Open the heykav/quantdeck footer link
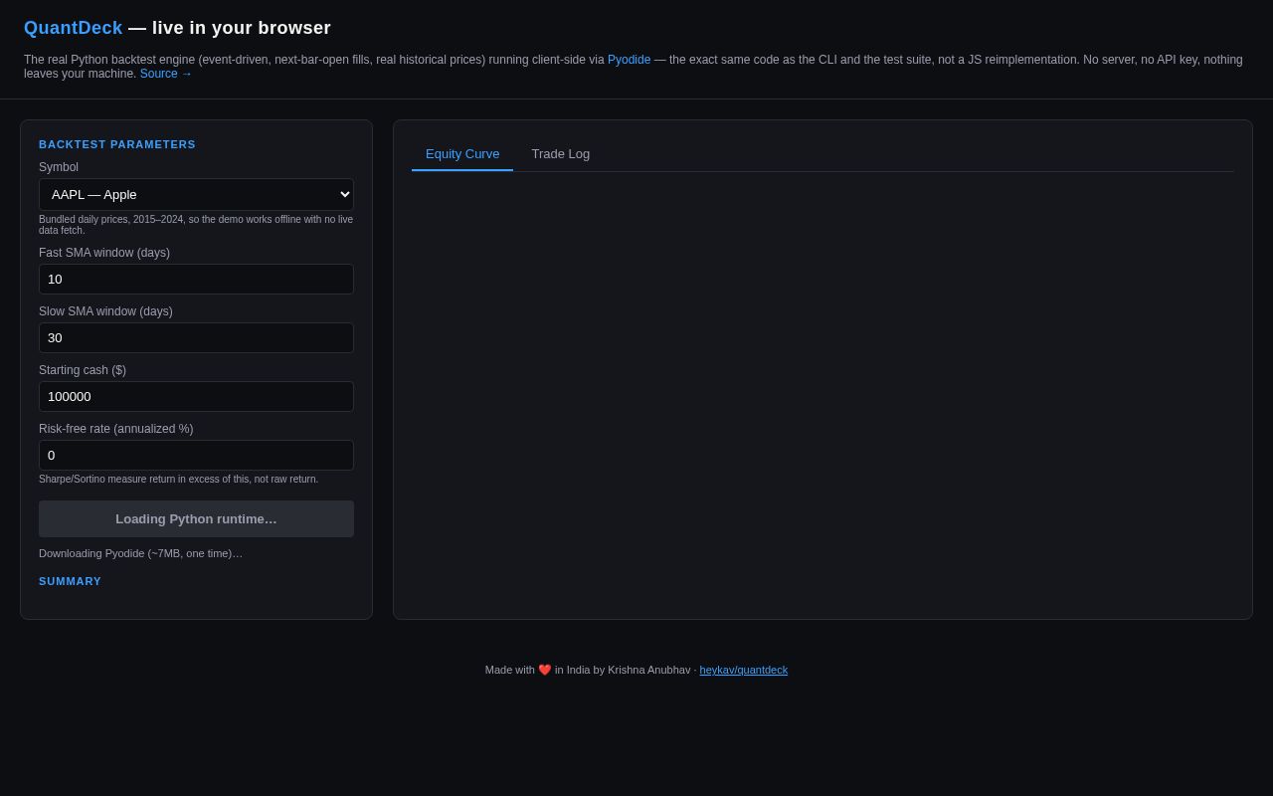Screen dimensions: 1273x796 pyautogui.click(x=744, y=670)
